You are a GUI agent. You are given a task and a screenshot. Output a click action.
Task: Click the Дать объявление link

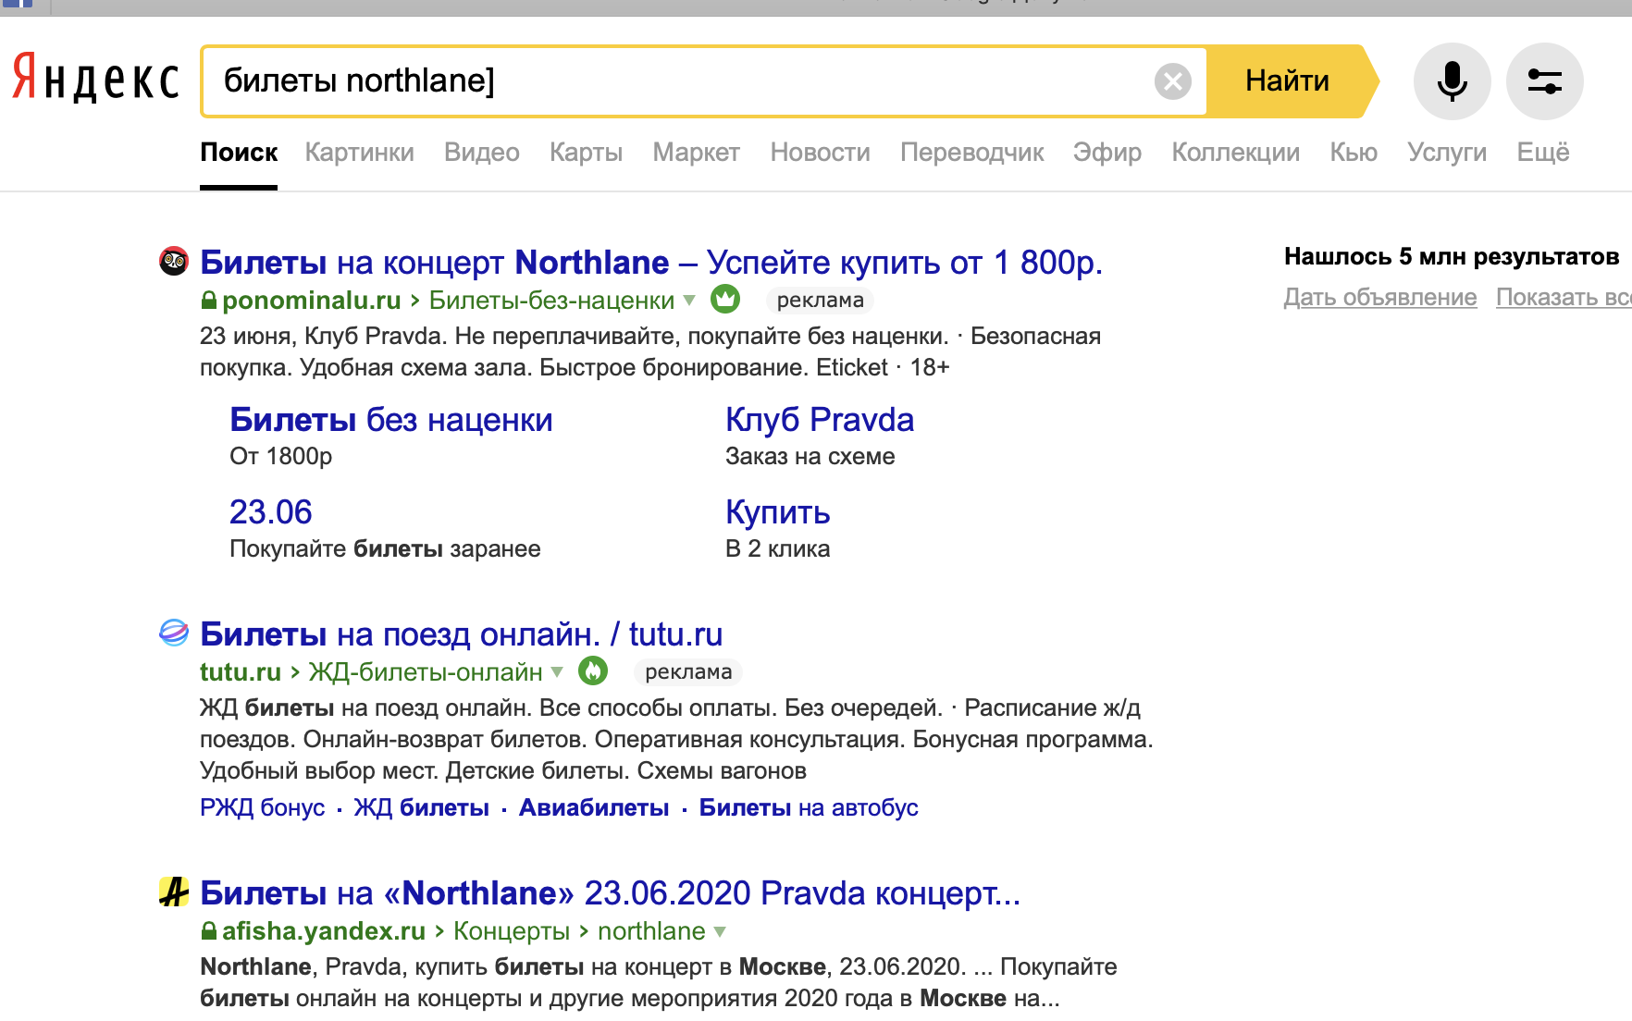tap(1380, 297)
